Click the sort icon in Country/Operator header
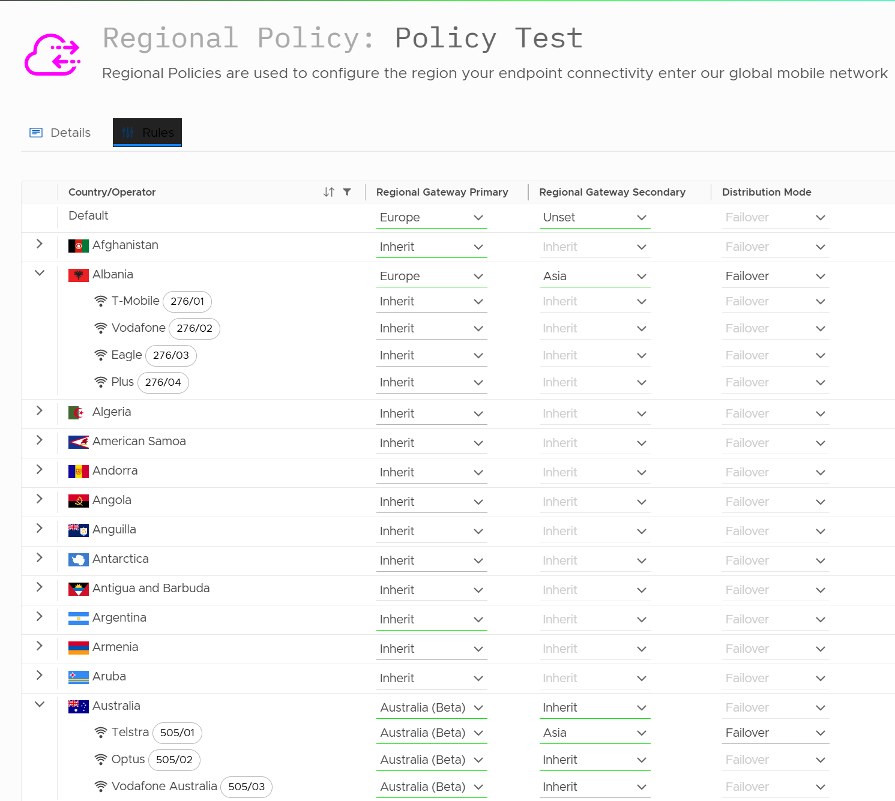The image size is (895, 801). pos(329,192)
